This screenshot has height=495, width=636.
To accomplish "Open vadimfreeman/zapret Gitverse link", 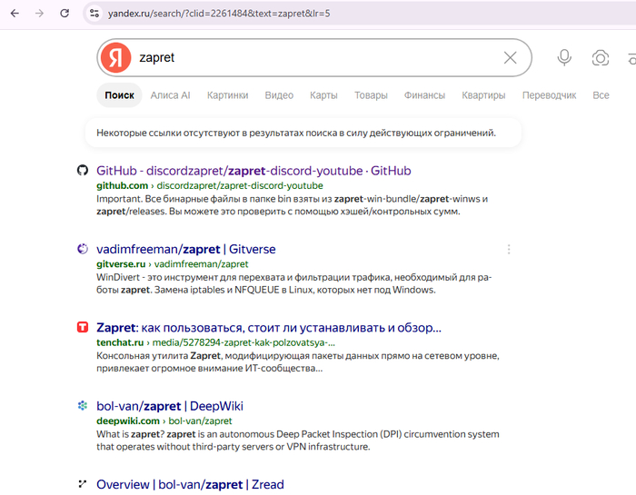I will point(185,249).
